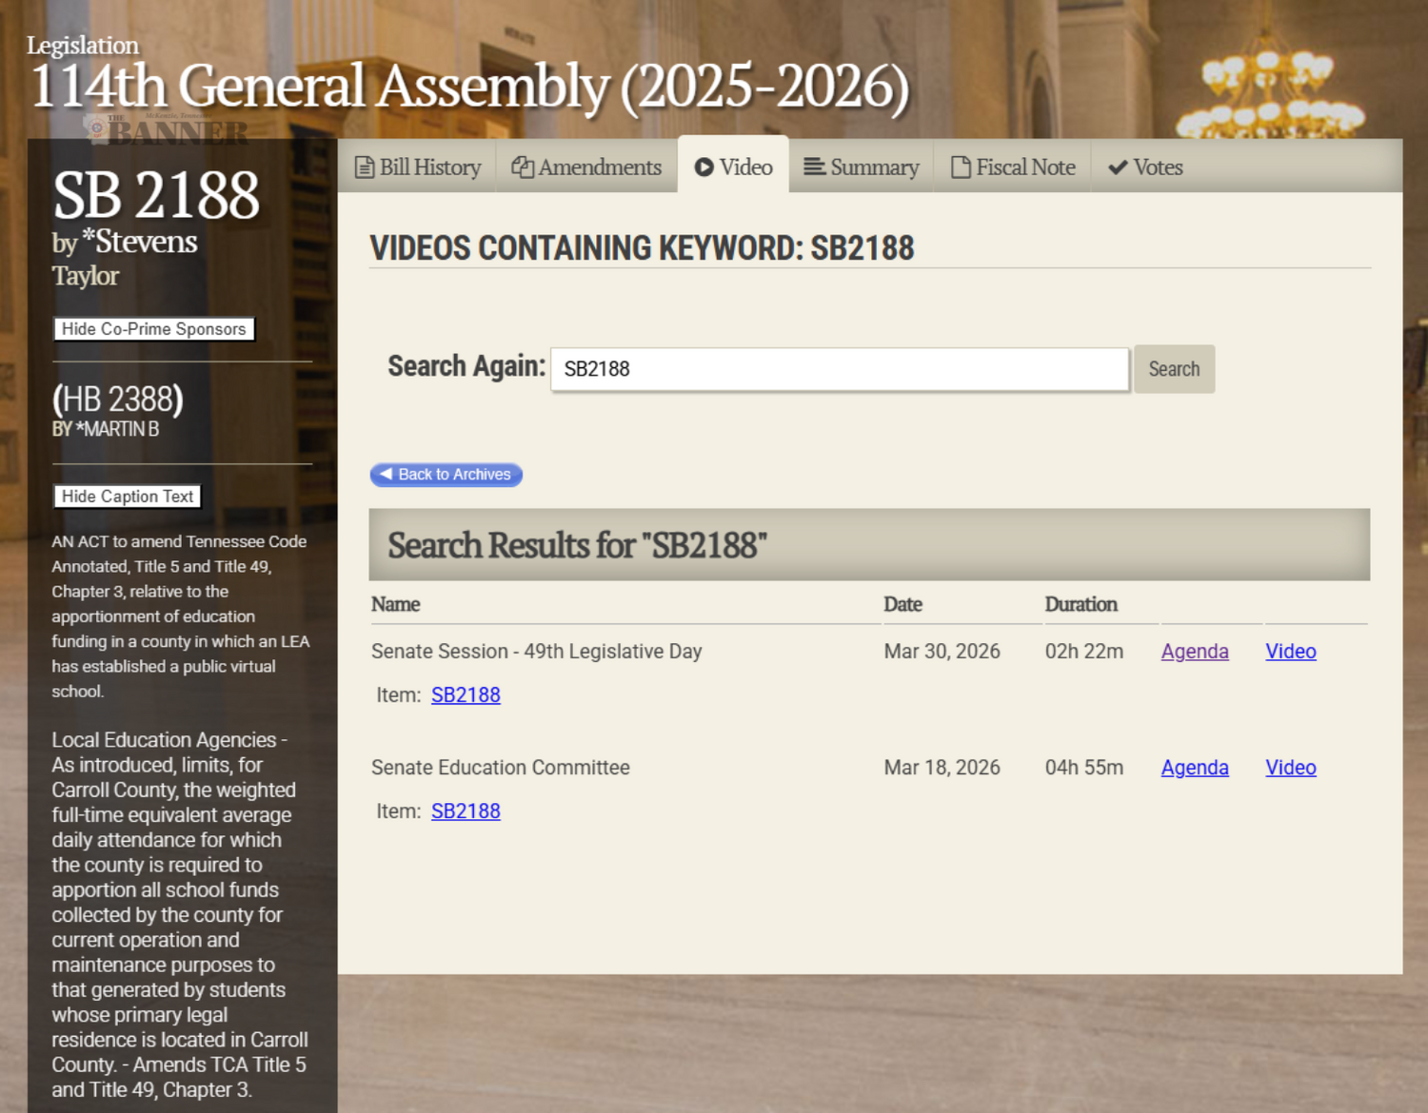Hide the co-prime sponsors
Viewport: 1428px width, 1113px height.
coord(153,329)
